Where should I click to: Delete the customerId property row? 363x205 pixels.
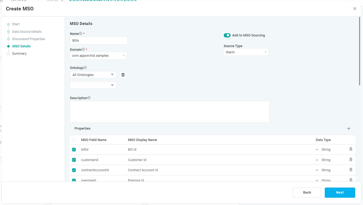(x=351, y=159)
